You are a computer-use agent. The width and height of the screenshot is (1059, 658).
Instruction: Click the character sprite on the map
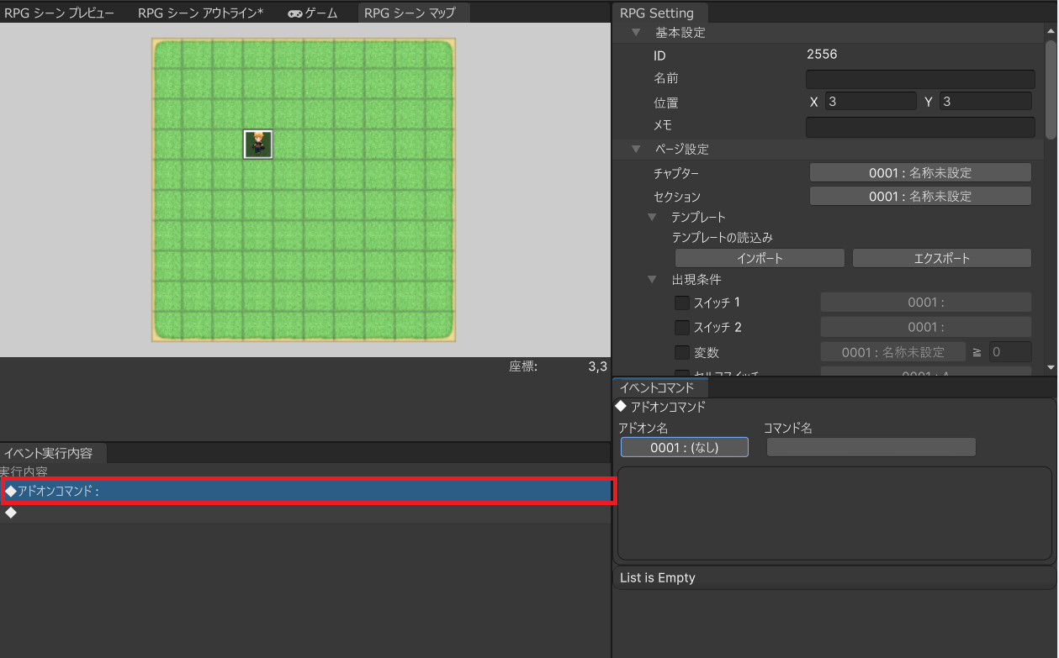click(x=258, y=145)
